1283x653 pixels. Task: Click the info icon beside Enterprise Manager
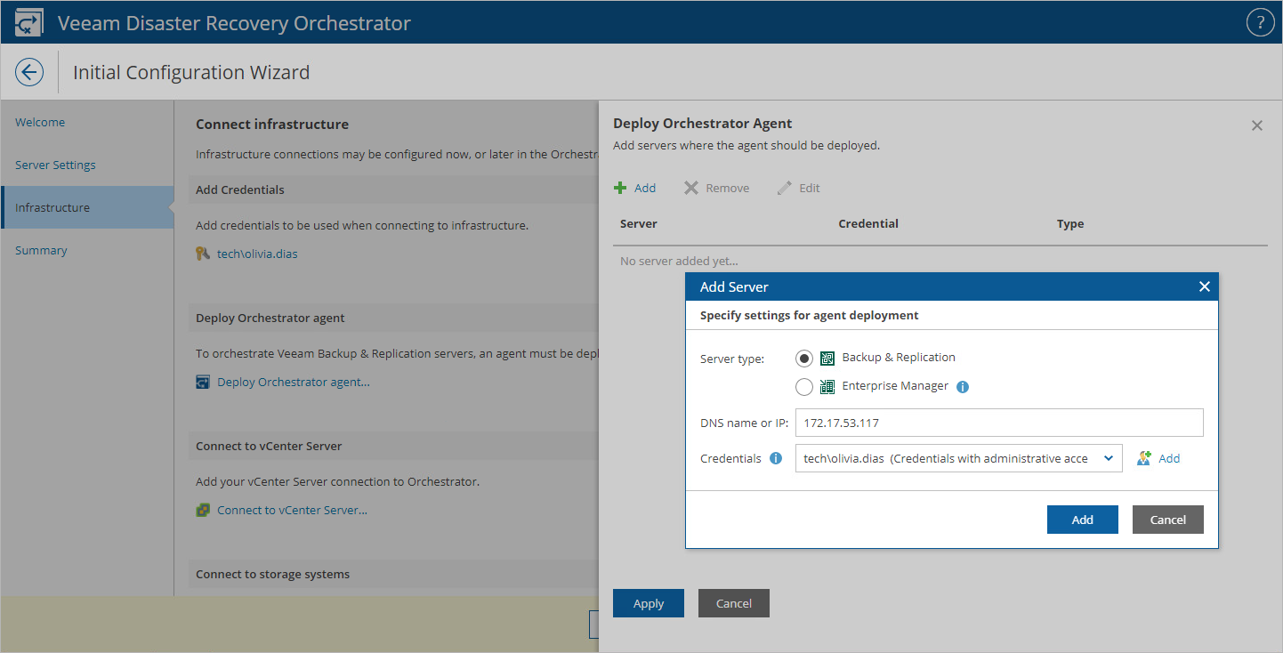[x=962, y=387]
